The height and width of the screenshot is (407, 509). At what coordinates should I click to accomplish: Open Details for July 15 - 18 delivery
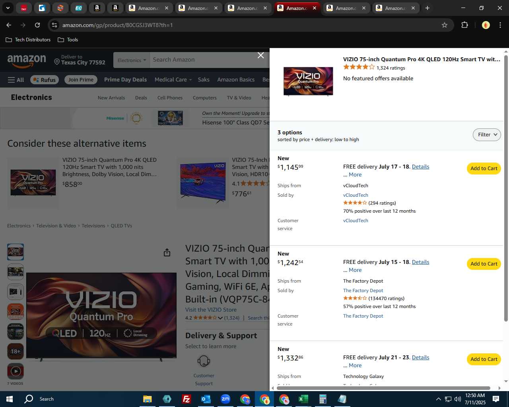pos(420,262)
